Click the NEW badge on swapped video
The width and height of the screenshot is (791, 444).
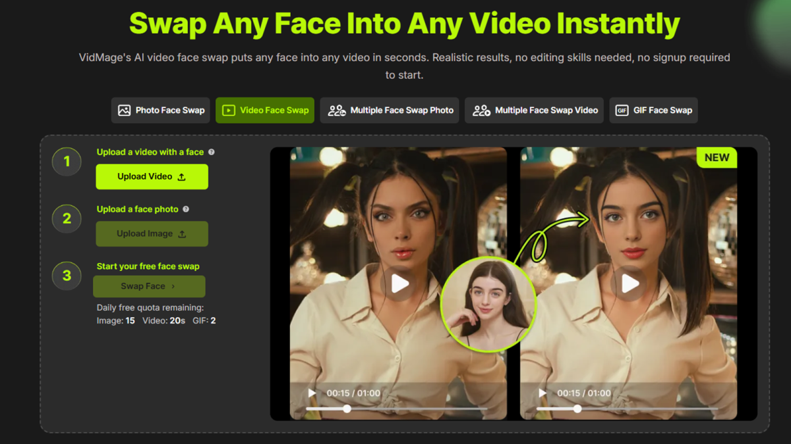pos(717,157)
